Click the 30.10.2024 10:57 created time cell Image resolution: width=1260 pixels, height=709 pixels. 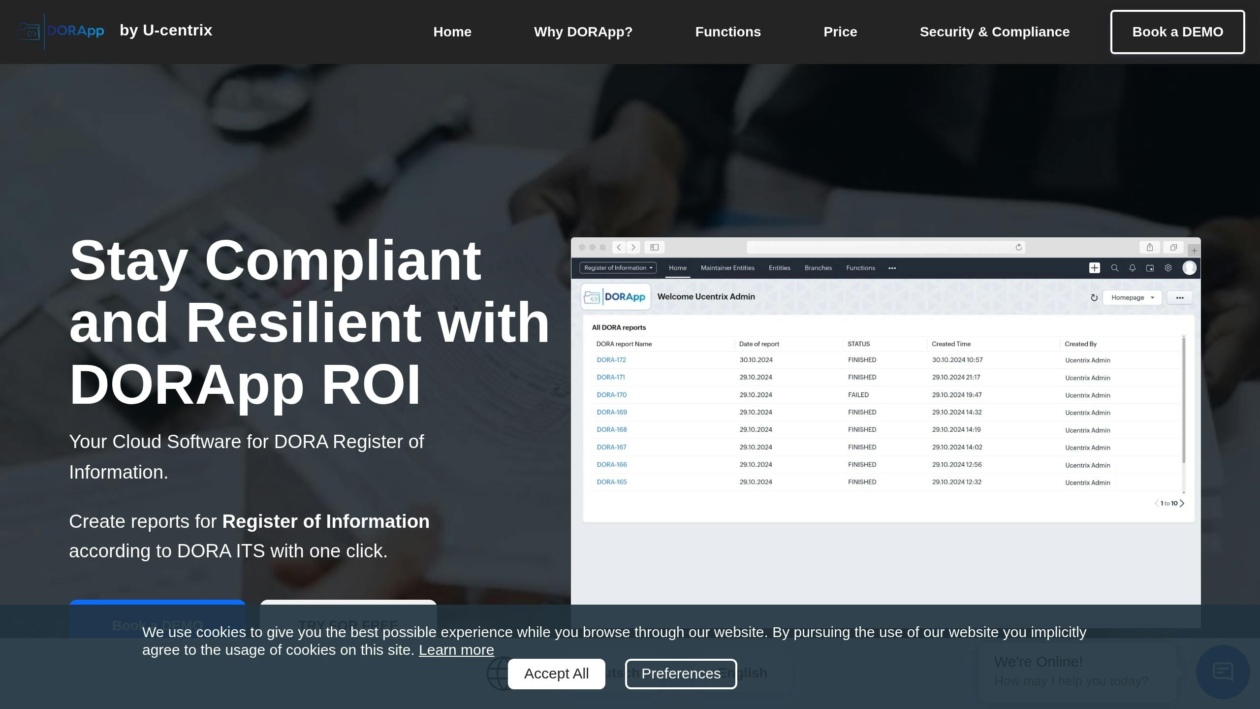click(957, 360)
